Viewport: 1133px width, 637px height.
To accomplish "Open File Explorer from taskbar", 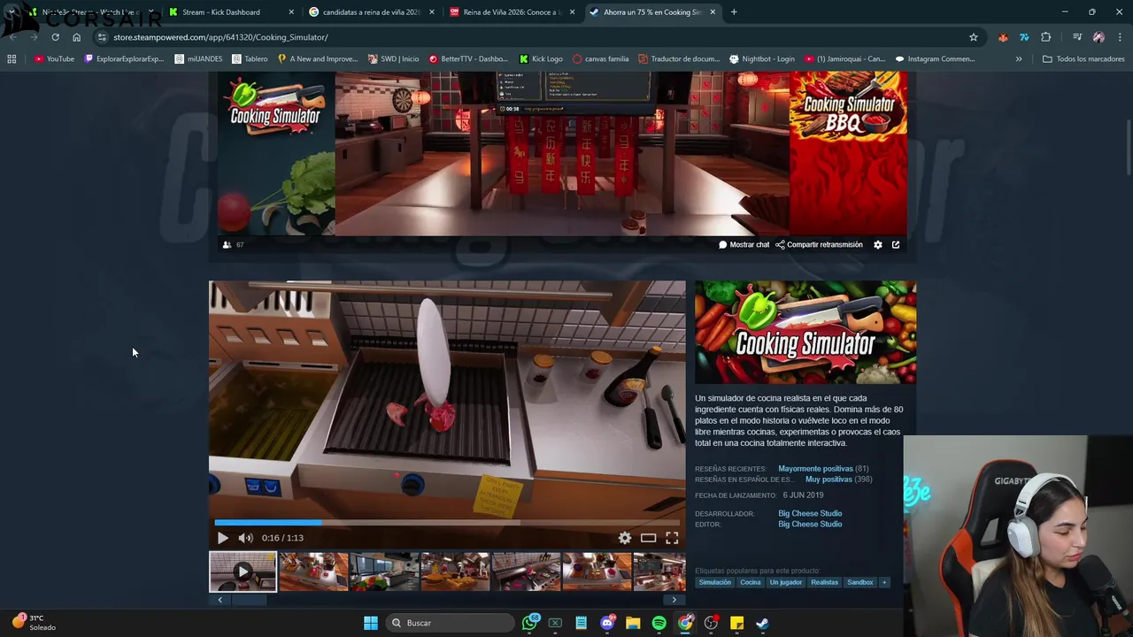I will (633, 623).
